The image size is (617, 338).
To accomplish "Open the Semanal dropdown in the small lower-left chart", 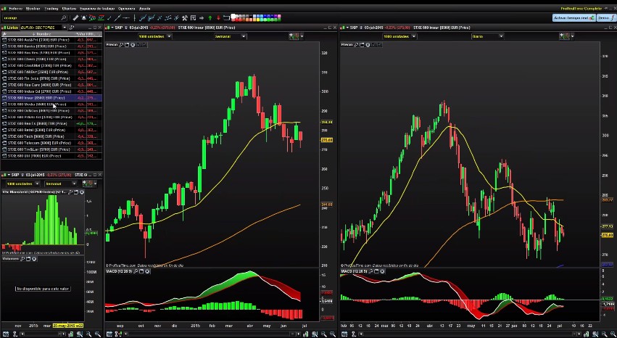I will (61, 184).
